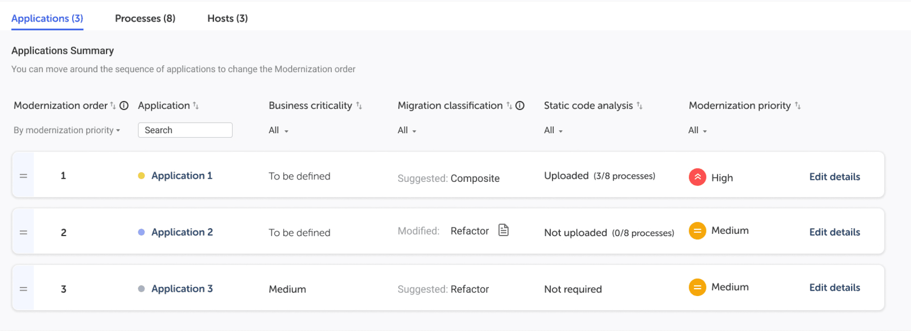Click the drag handle for Application 3 row

(24, 289)
